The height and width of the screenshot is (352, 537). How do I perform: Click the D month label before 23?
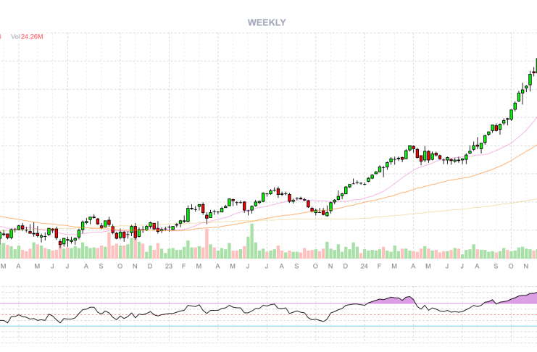pos(150,267)
